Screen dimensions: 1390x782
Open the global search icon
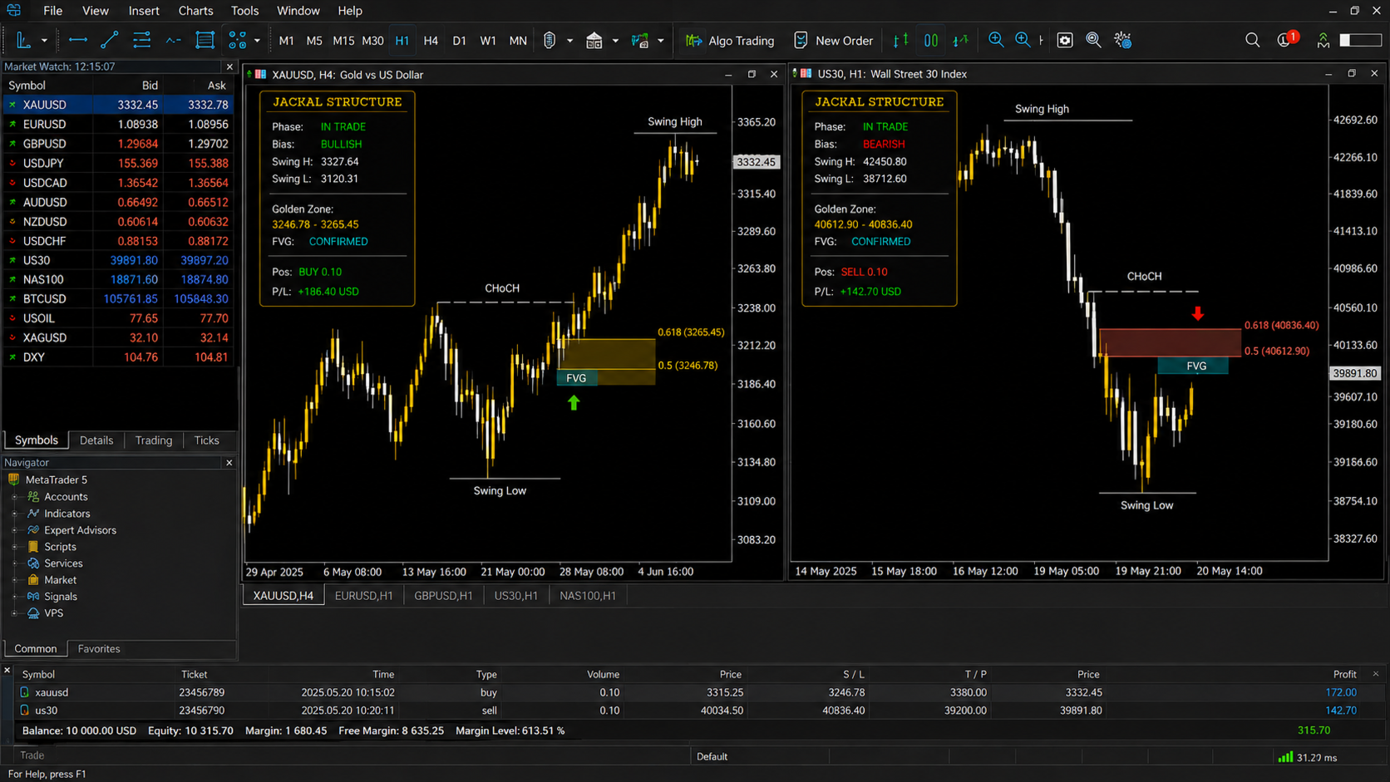(1252, 40)
